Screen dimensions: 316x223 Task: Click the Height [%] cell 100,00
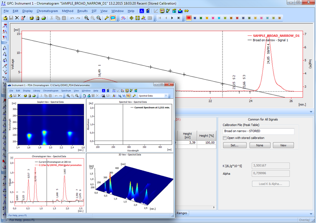click(206, 143)
